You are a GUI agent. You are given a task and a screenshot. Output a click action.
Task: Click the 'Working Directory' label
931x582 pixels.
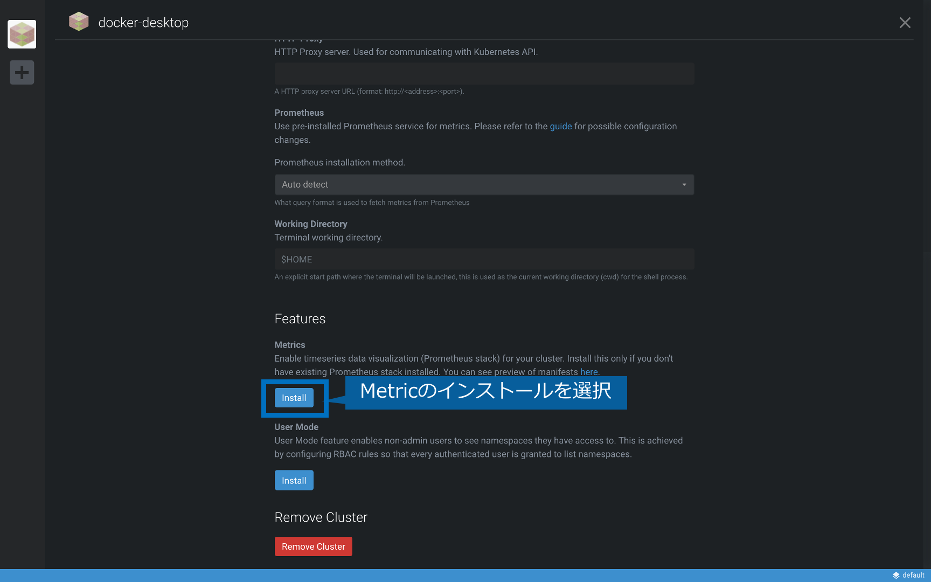311,224
